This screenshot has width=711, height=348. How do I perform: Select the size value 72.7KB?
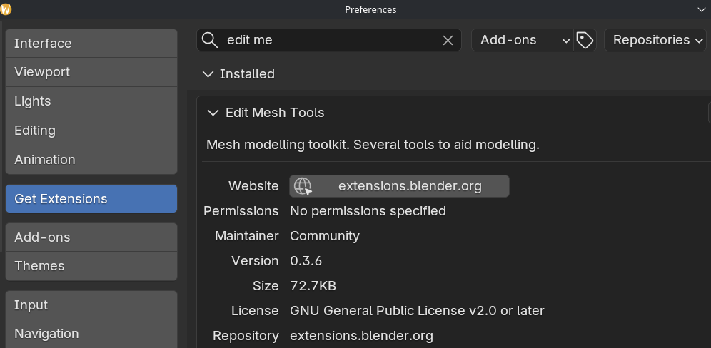pyautogui.click(x=313, y=286)
